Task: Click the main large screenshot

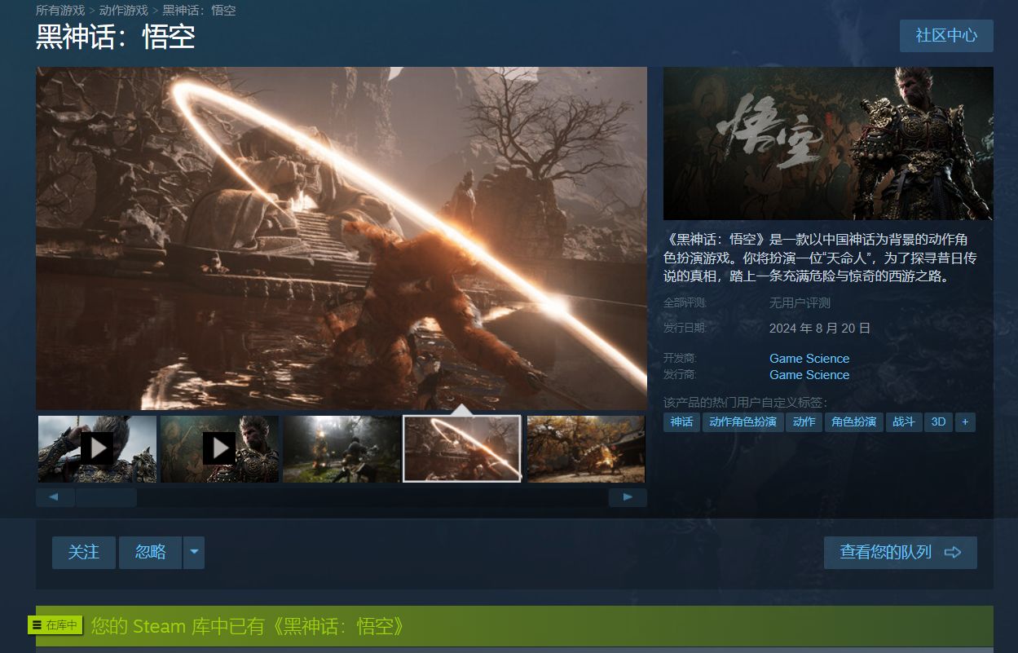Action: pos(342,238)
